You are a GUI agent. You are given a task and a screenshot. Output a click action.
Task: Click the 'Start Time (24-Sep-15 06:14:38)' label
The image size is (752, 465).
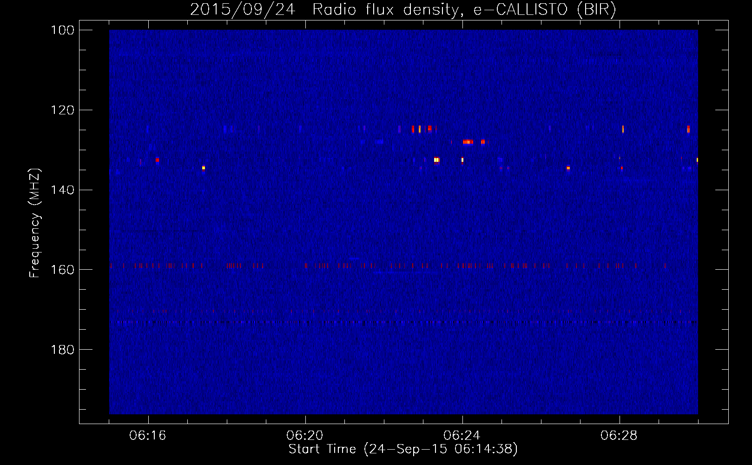tap(403, 449)
